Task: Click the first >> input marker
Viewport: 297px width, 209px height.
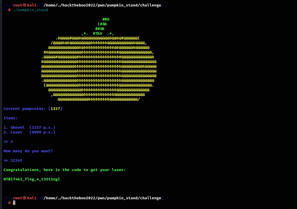Action: [6, 141]
